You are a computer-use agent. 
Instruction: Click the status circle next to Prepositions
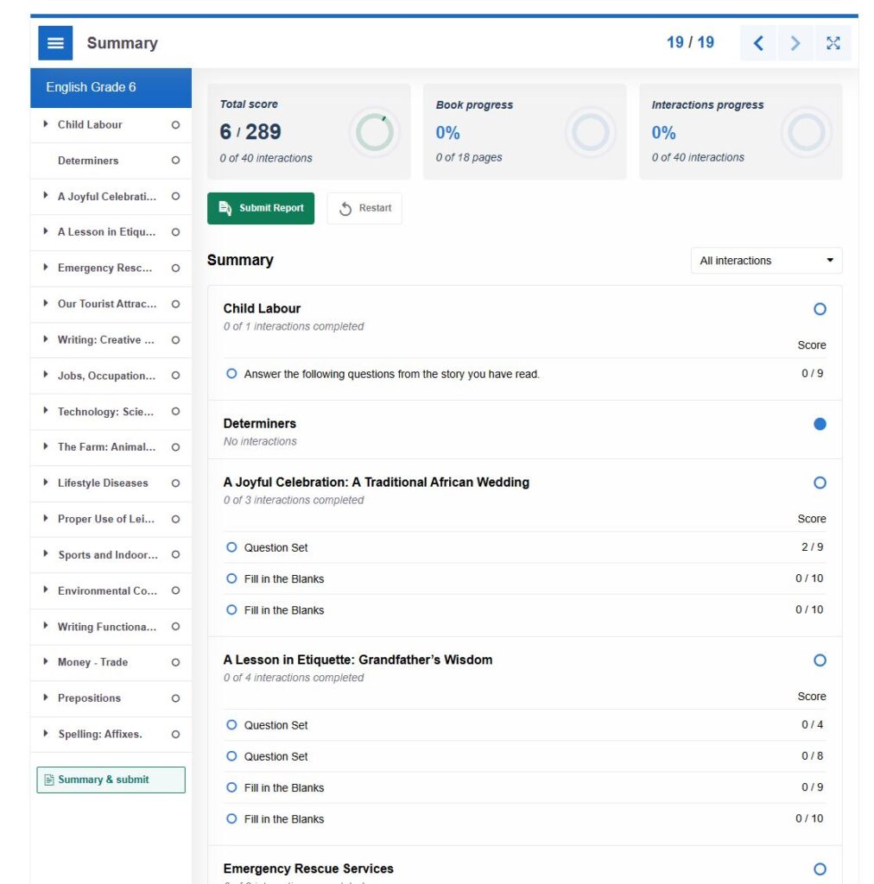pos(174,698)
